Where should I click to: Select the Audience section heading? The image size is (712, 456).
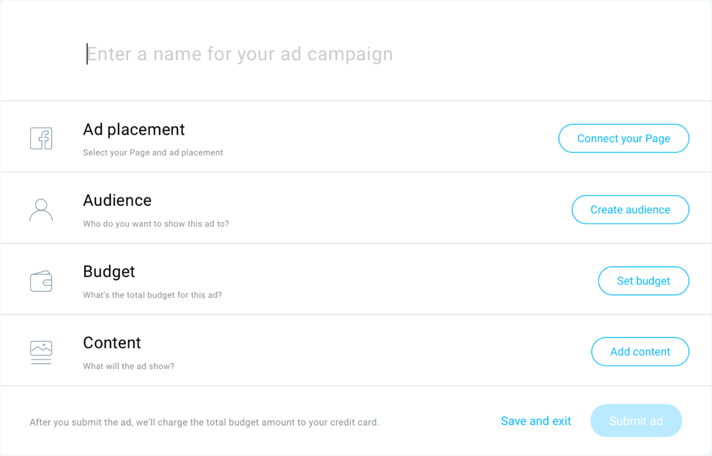coord(117,200)
